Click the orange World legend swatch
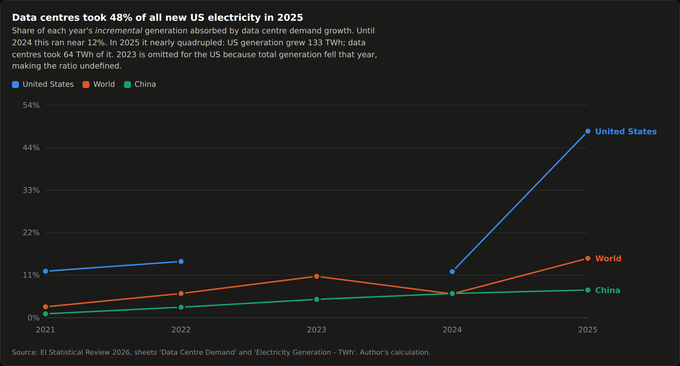This screenshot has height=366, width=680. pos(86,85)
